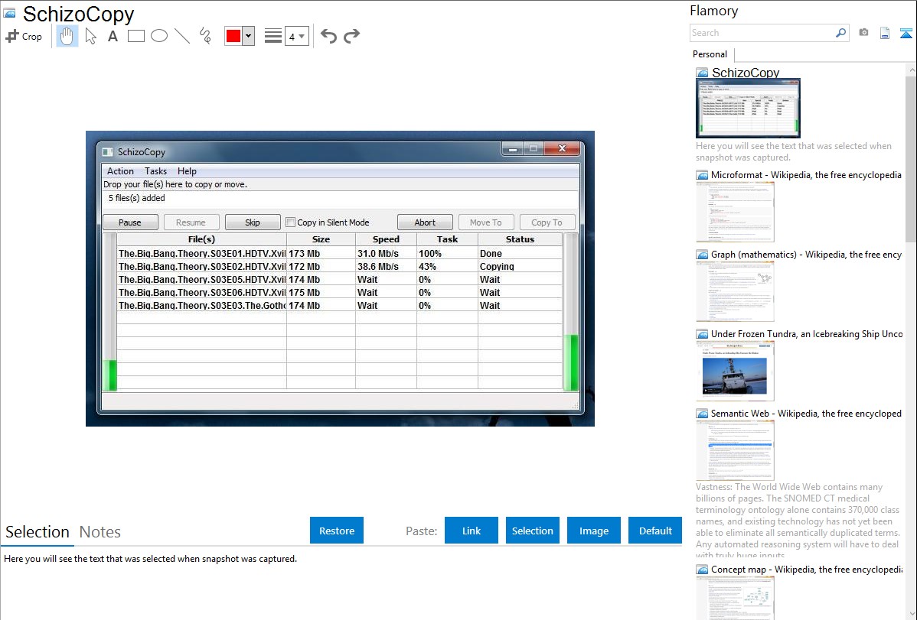Activate the hand pan tool
The height and width of the screenshot is (620, 917).
pos(67,36)
